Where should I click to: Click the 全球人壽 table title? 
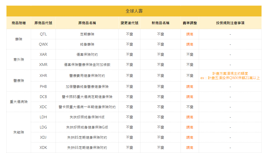134,11
